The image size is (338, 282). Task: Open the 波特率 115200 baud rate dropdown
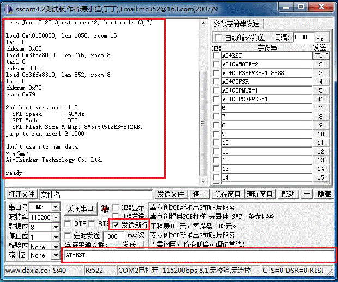(56, 217)
